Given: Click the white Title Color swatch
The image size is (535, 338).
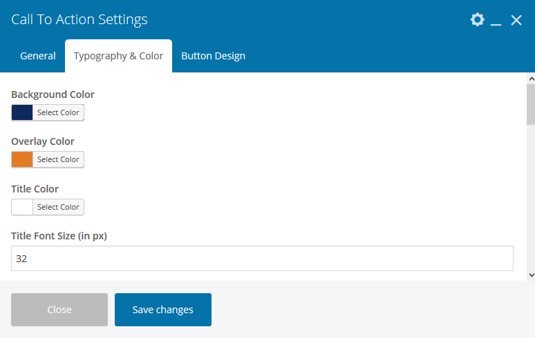Looking at the screenshot, I should [x=22, y=207].
